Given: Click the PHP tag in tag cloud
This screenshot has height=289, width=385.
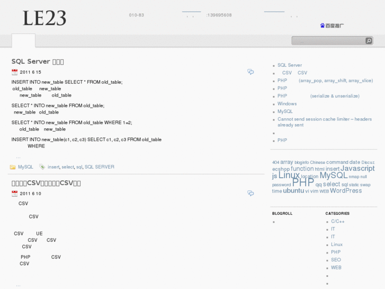Looking at the screenshot, I should tap(303, 182).
